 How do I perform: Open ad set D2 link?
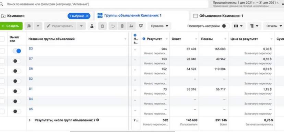pyautogui.click(x=31, y=79)
